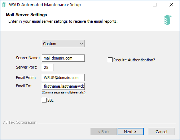
Task: Click the 'Email From:' label
Action: pyautogui.click(x=26, y=78)
